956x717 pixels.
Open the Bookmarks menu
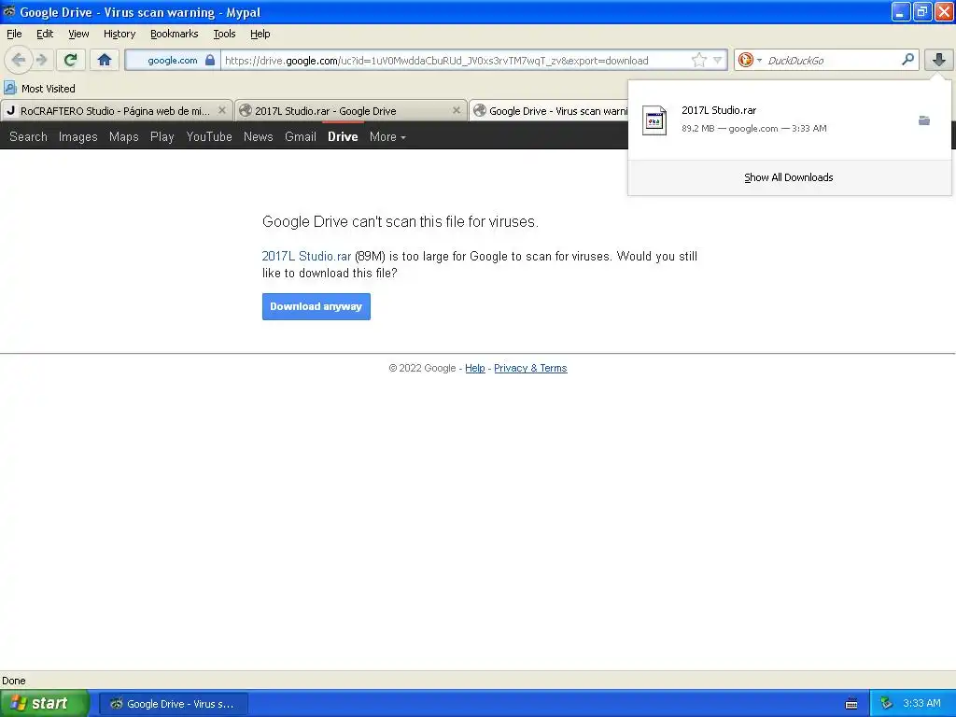click(x=174, y=34)
